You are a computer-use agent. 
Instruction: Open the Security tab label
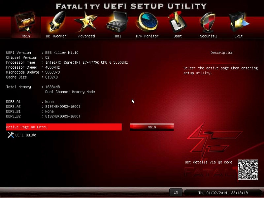pos(208,36)
